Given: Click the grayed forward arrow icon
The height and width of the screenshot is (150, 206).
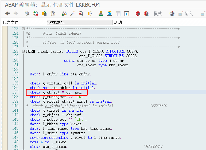Looking at the screenshot, I should click(x=16, y=14).
